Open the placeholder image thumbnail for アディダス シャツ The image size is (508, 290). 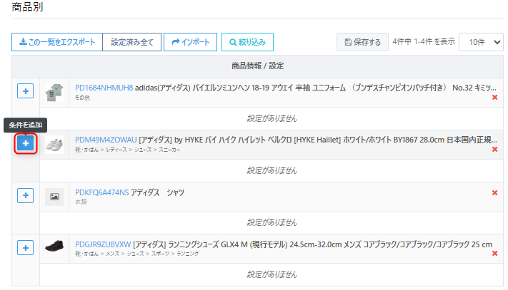(x=54, y=197)
